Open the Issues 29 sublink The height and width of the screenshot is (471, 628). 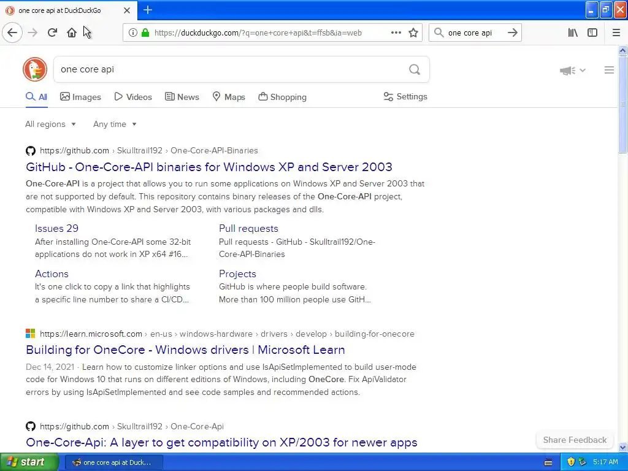point(56,228)
